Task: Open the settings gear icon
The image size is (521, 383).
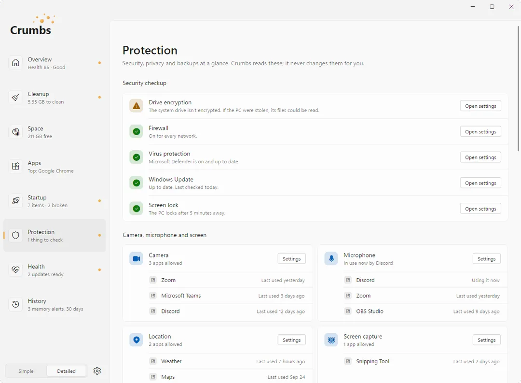Action: click(97, 371)
